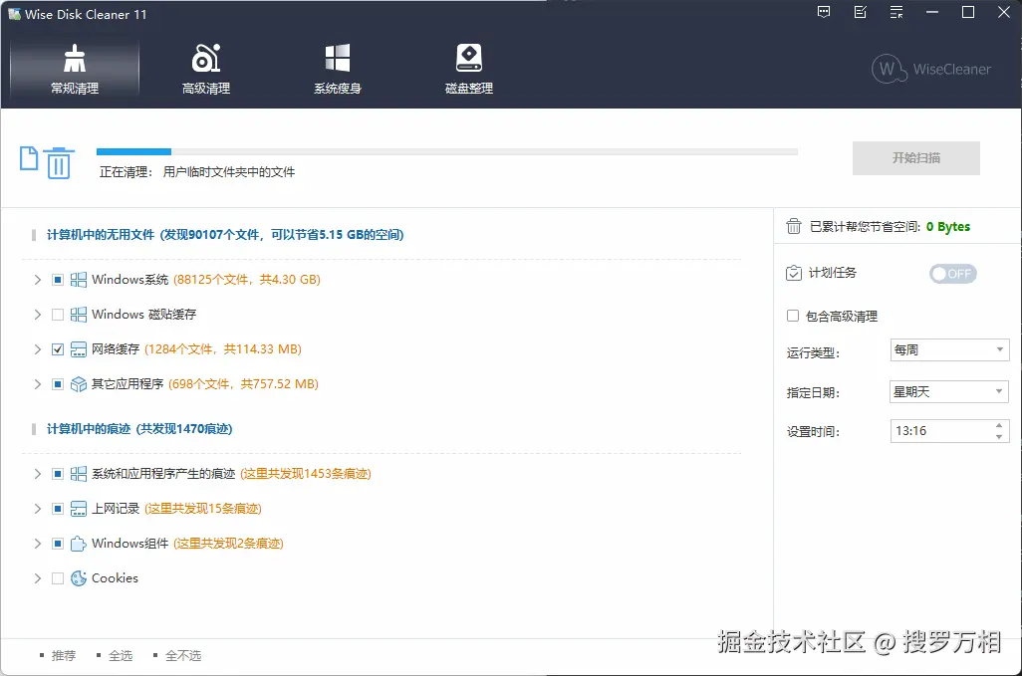
Task: Expand the Cookies category
Action: (37, 578)
